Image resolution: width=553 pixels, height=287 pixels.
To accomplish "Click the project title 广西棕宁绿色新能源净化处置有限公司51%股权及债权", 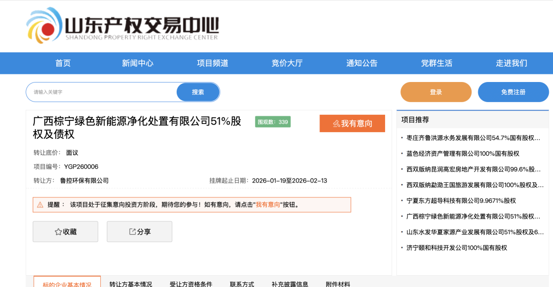I will click(x=137, y=128).
